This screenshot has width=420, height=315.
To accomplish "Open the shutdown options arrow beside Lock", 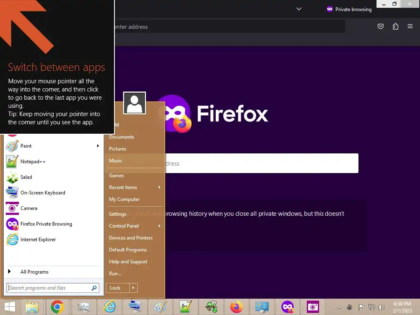I will 133,288.
